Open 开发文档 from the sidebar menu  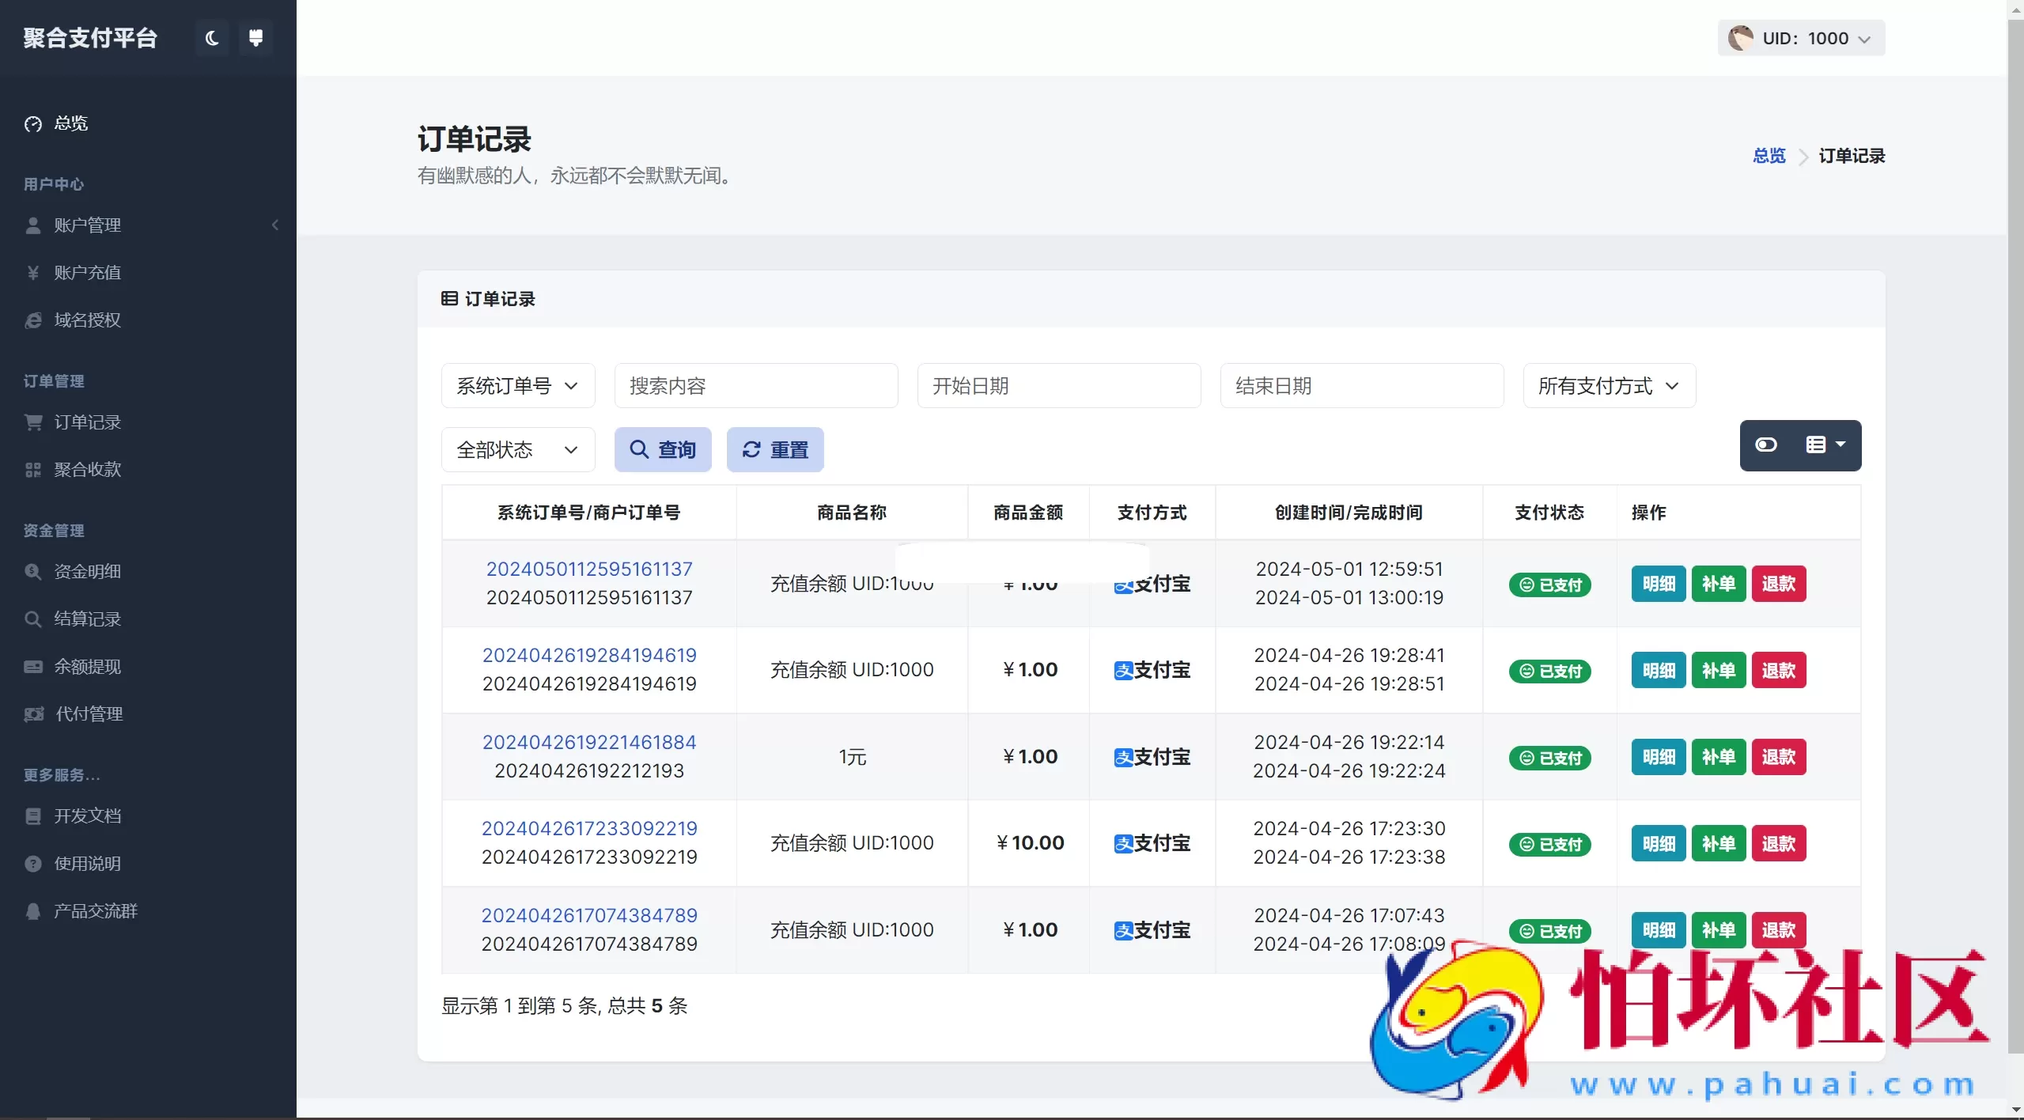[x=87, y=815]
